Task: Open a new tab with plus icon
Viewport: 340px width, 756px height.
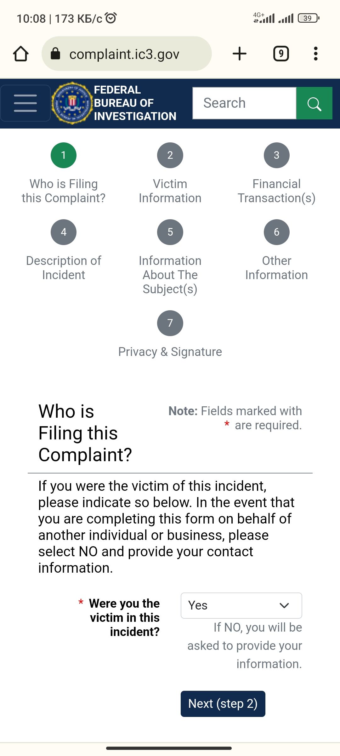Action: pyautogui.click(x=239, y=54)
